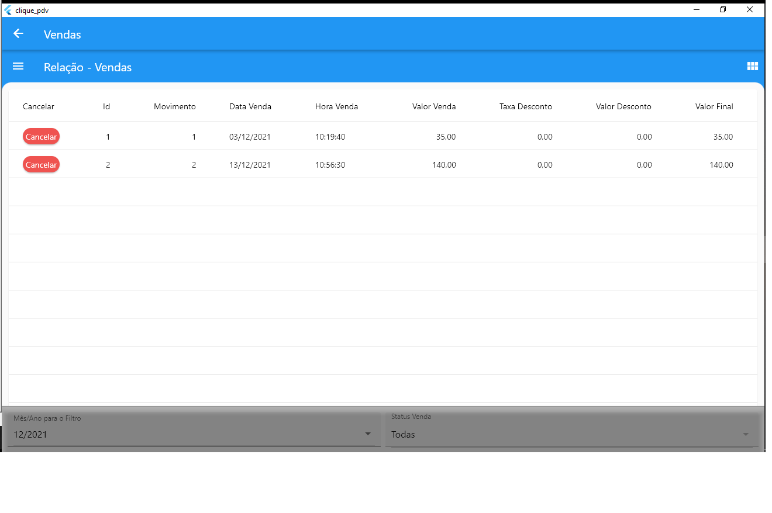The width and height of the screenshot is (772, 513).
Task: Click the Flutter app icon in title bar
Action: pos(8,10)
